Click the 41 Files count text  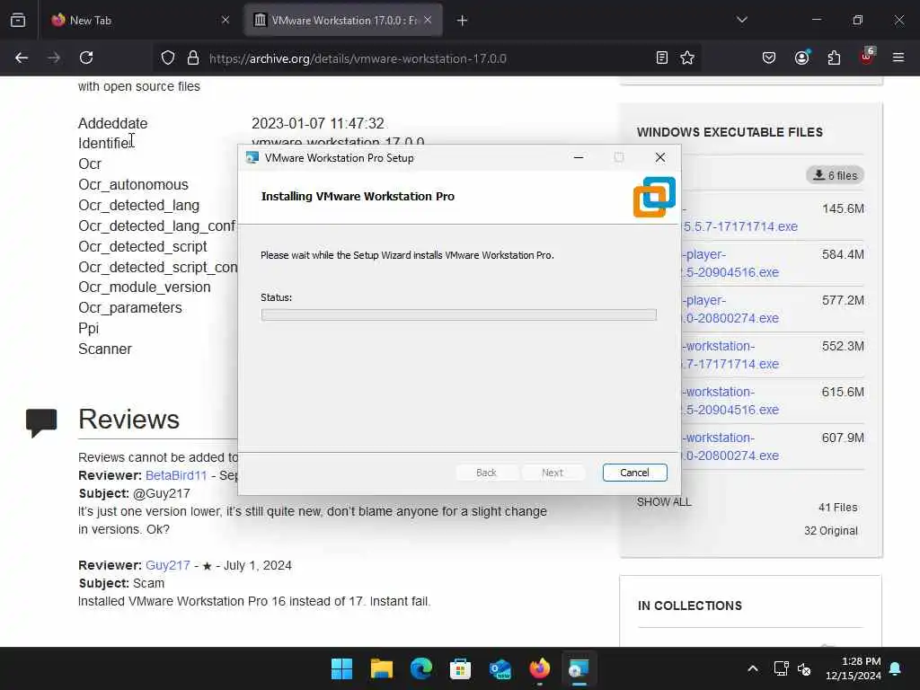(838, 508)
